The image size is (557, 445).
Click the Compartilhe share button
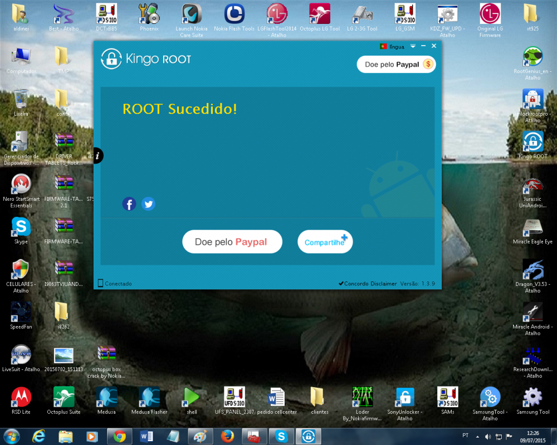tap(325, 241)
